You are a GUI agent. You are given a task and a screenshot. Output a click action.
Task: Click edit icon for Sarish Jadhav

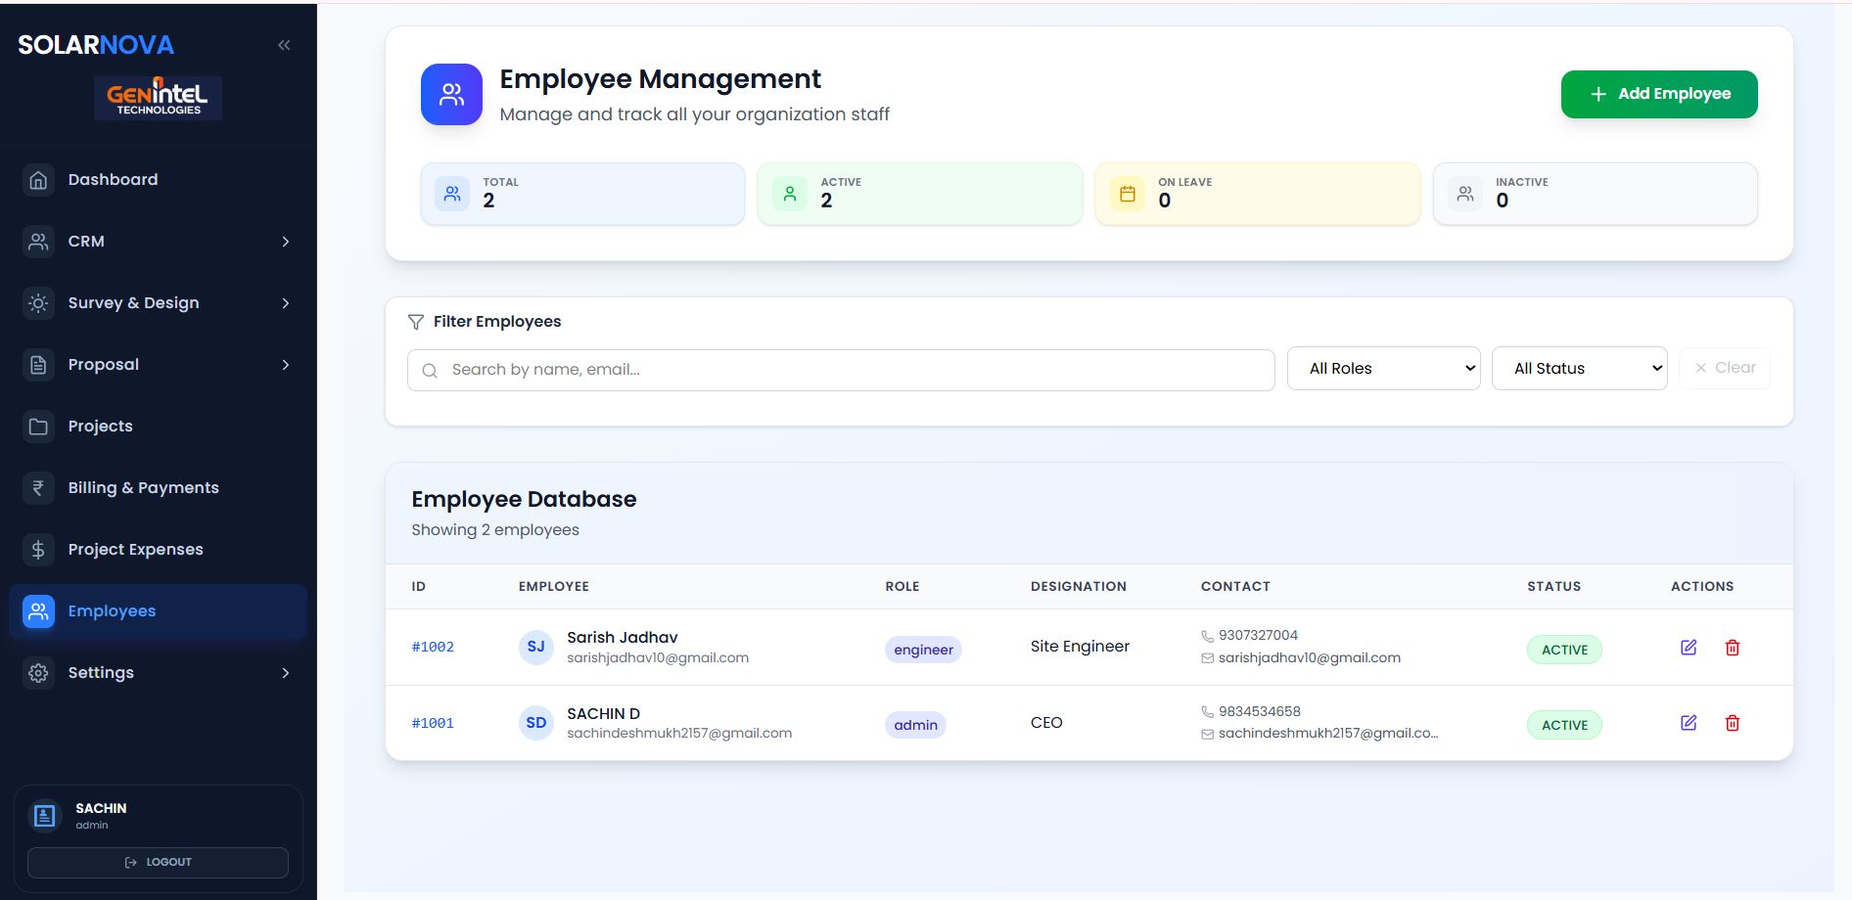pyautogui.click(x=1688, y=648)
